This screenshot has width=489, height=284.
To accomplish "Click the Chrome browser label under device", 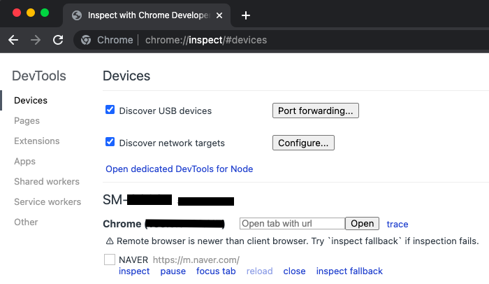I will 122,224.
